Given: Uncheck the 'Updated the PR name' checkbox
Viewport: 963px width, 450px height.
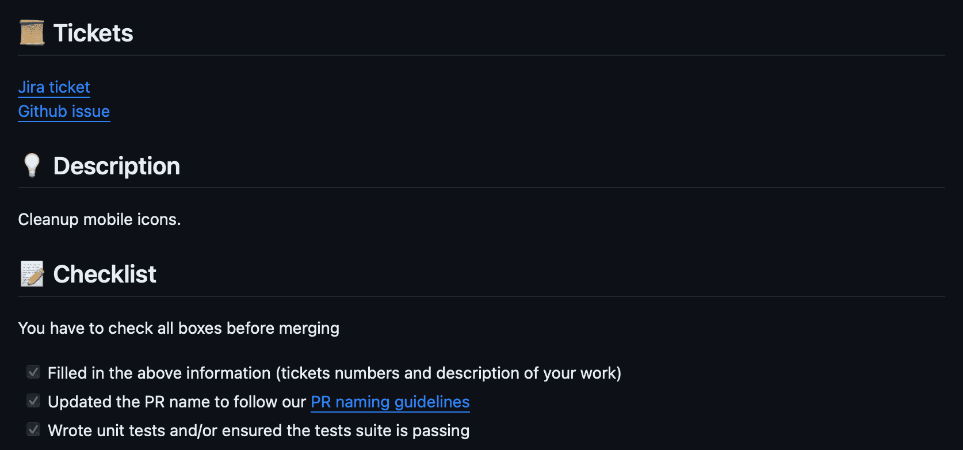Looking at the screenshot, I should pos(33,401).
